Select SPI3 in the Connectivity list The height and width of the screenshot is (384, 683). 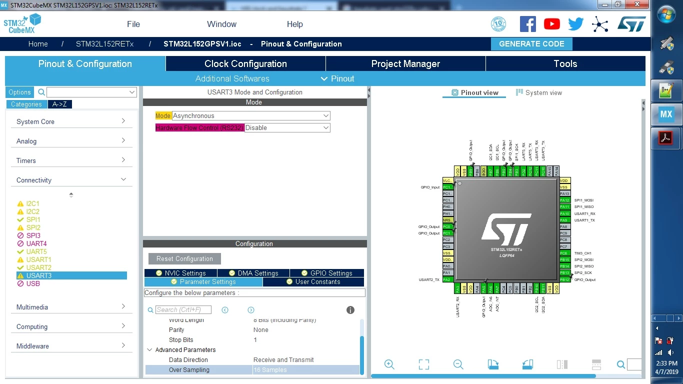click(33, 235)
